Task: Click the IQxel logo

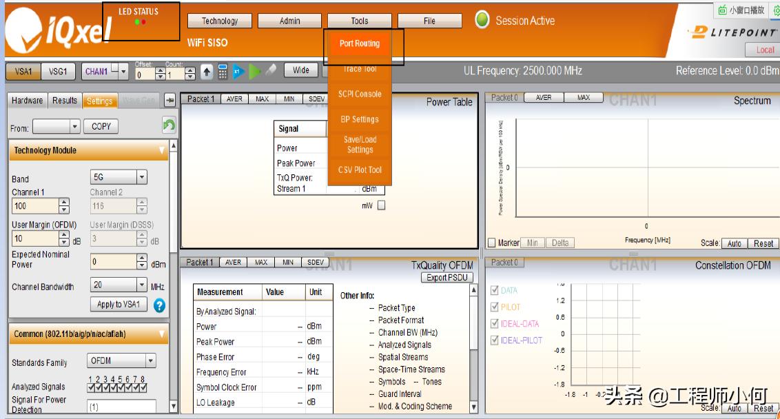Action: click(58, 31)
